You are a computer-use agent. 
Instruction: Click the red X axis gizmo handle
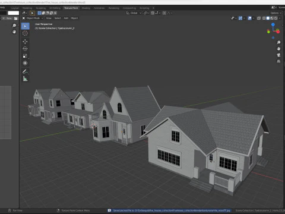(278, 32)
